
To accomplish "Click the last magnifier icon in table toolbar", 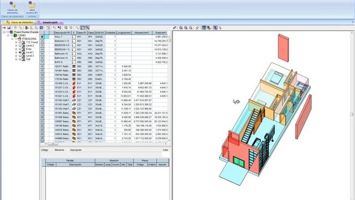I will [88, 28].
